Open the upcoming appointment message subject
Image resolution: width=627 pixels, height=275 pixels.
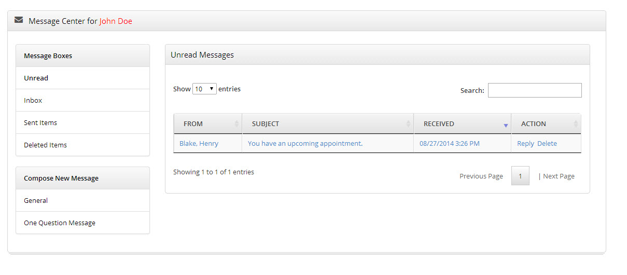click(x=305, y=144)
